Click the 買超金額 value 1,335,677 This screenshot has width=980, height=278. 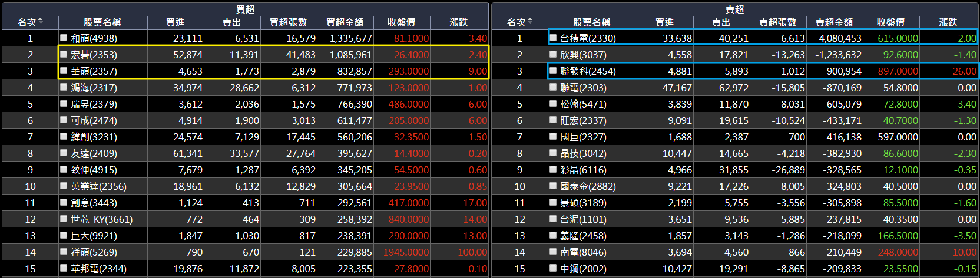click(351, 38)
